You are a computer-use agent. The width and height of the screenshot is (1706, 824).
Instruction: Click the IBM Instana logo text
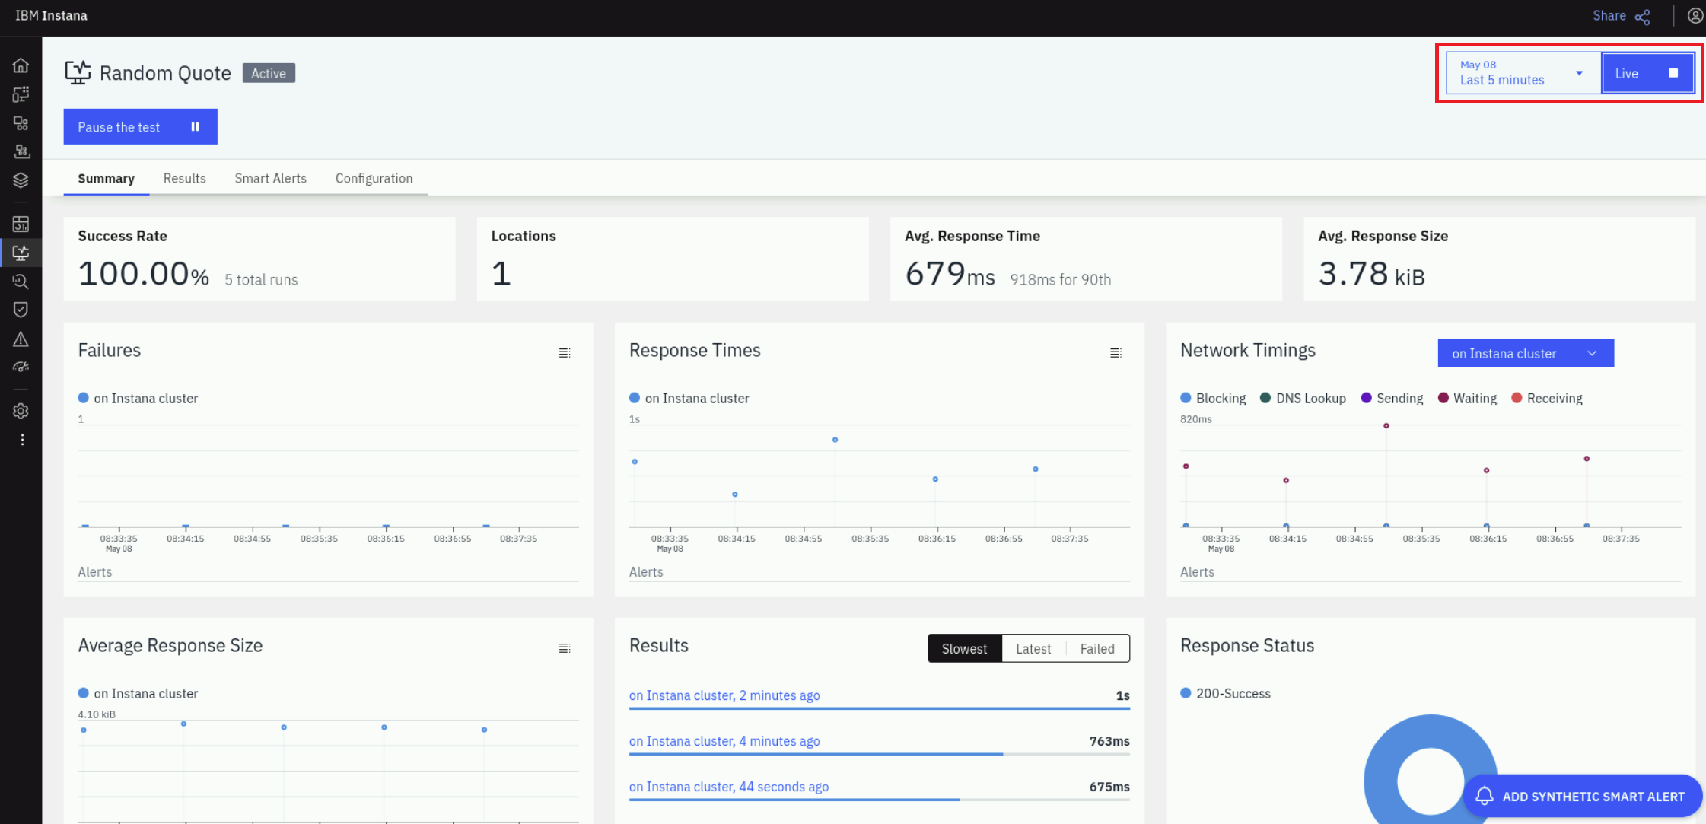pos(51,16)
